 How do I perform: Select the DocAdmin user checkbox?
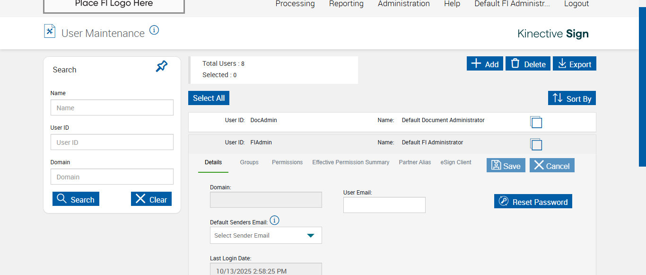pyautogui.click(x=536, y=123)
